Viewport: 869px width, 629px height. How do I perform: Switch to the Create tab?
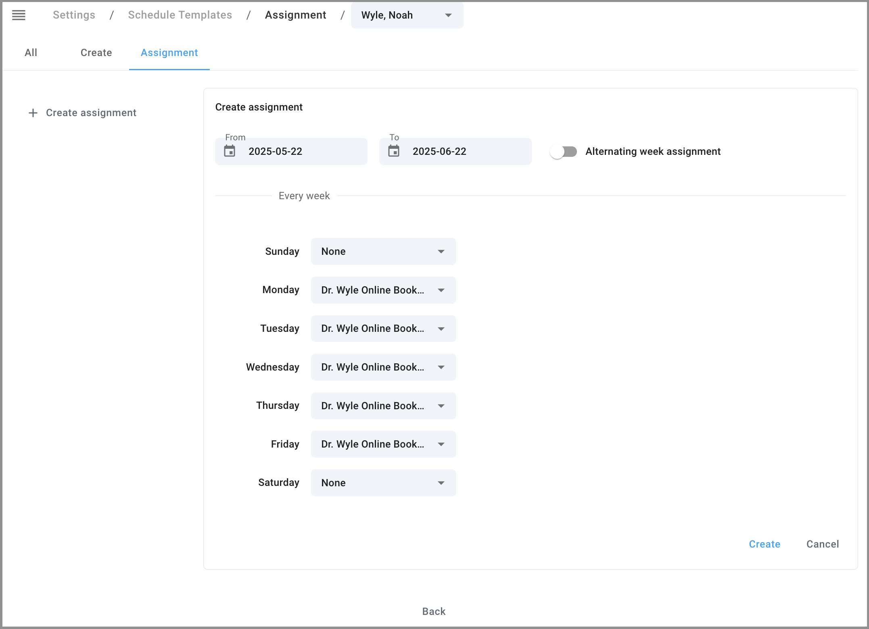point(96,53)
